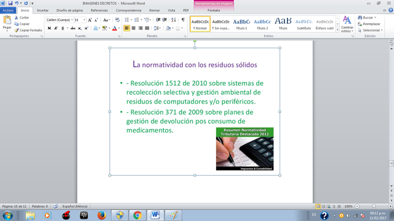
Task: Open Cambiar estilos dropdown
Action: [x=347, y=24]
